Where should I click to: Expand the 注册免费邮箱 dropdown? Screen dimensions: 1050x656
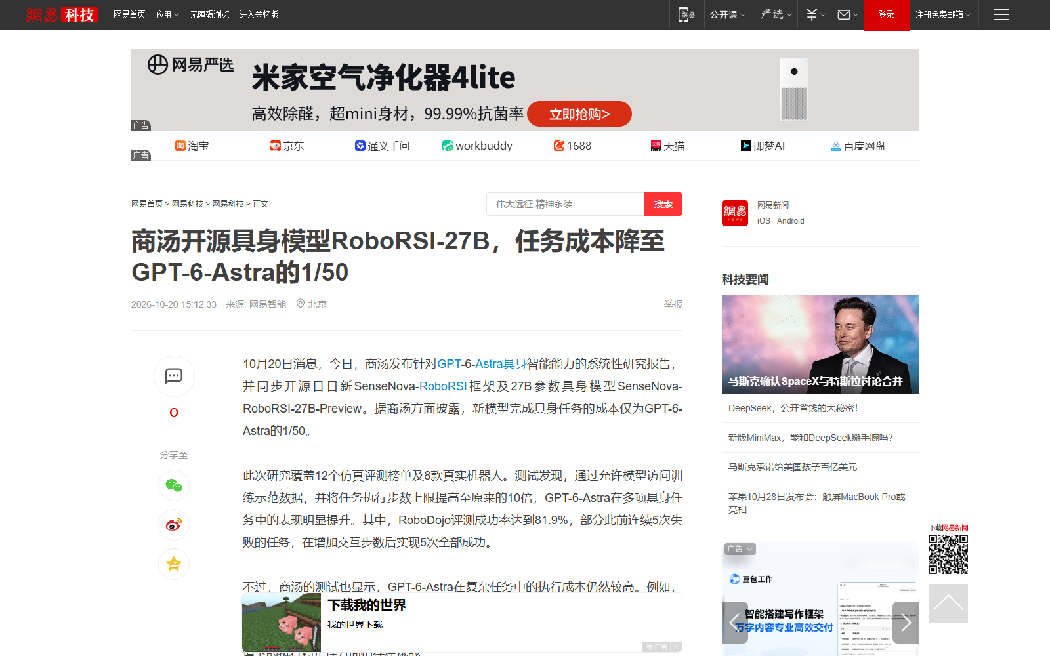[x=943, y=14]
